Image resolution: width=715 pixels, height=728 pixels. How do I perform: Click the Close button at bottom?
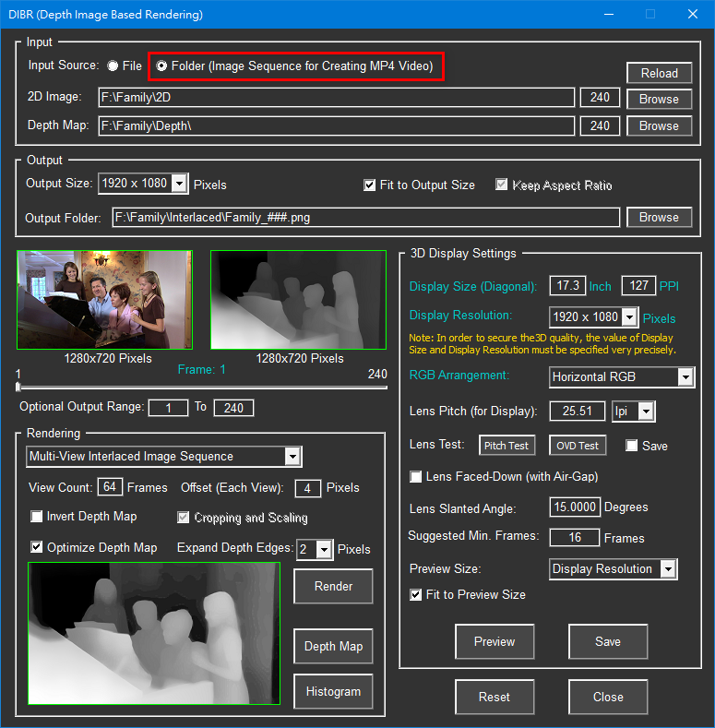point(608,697)
